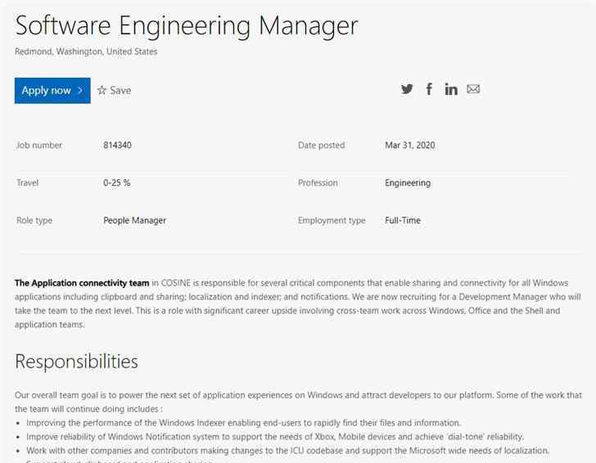This screenshot has width=596, height=463.
Task: Select the Profession label
Action: tap(318, 182)
